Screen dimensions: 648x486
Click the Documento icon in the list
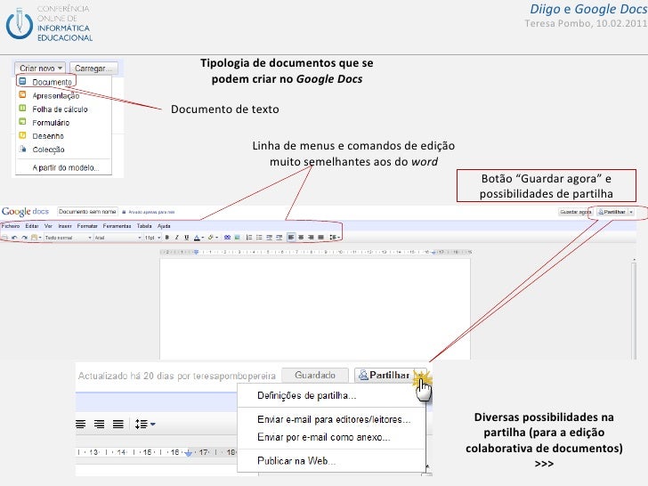(x=23, y=81)
